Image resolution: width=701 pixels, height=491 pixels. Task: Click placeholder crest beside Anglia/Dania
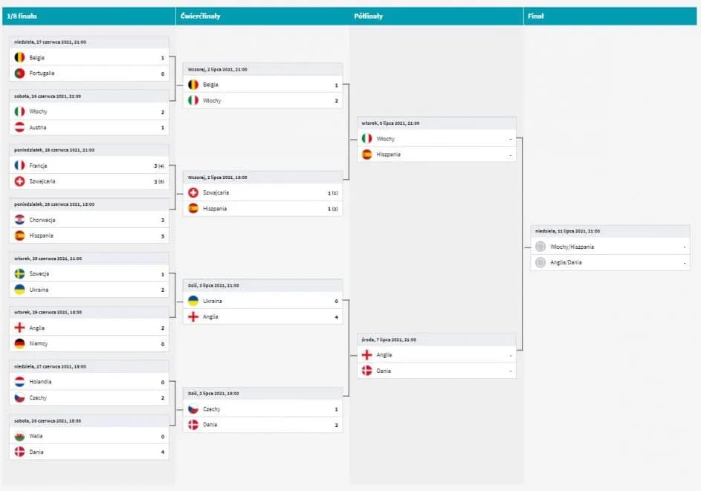[540, 262]
